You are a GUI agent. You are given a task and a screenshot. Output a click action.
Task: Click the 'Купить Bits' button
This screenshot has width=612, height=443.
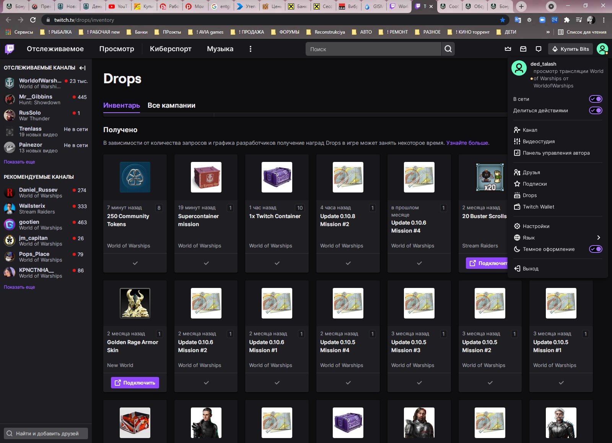(570, 49)
